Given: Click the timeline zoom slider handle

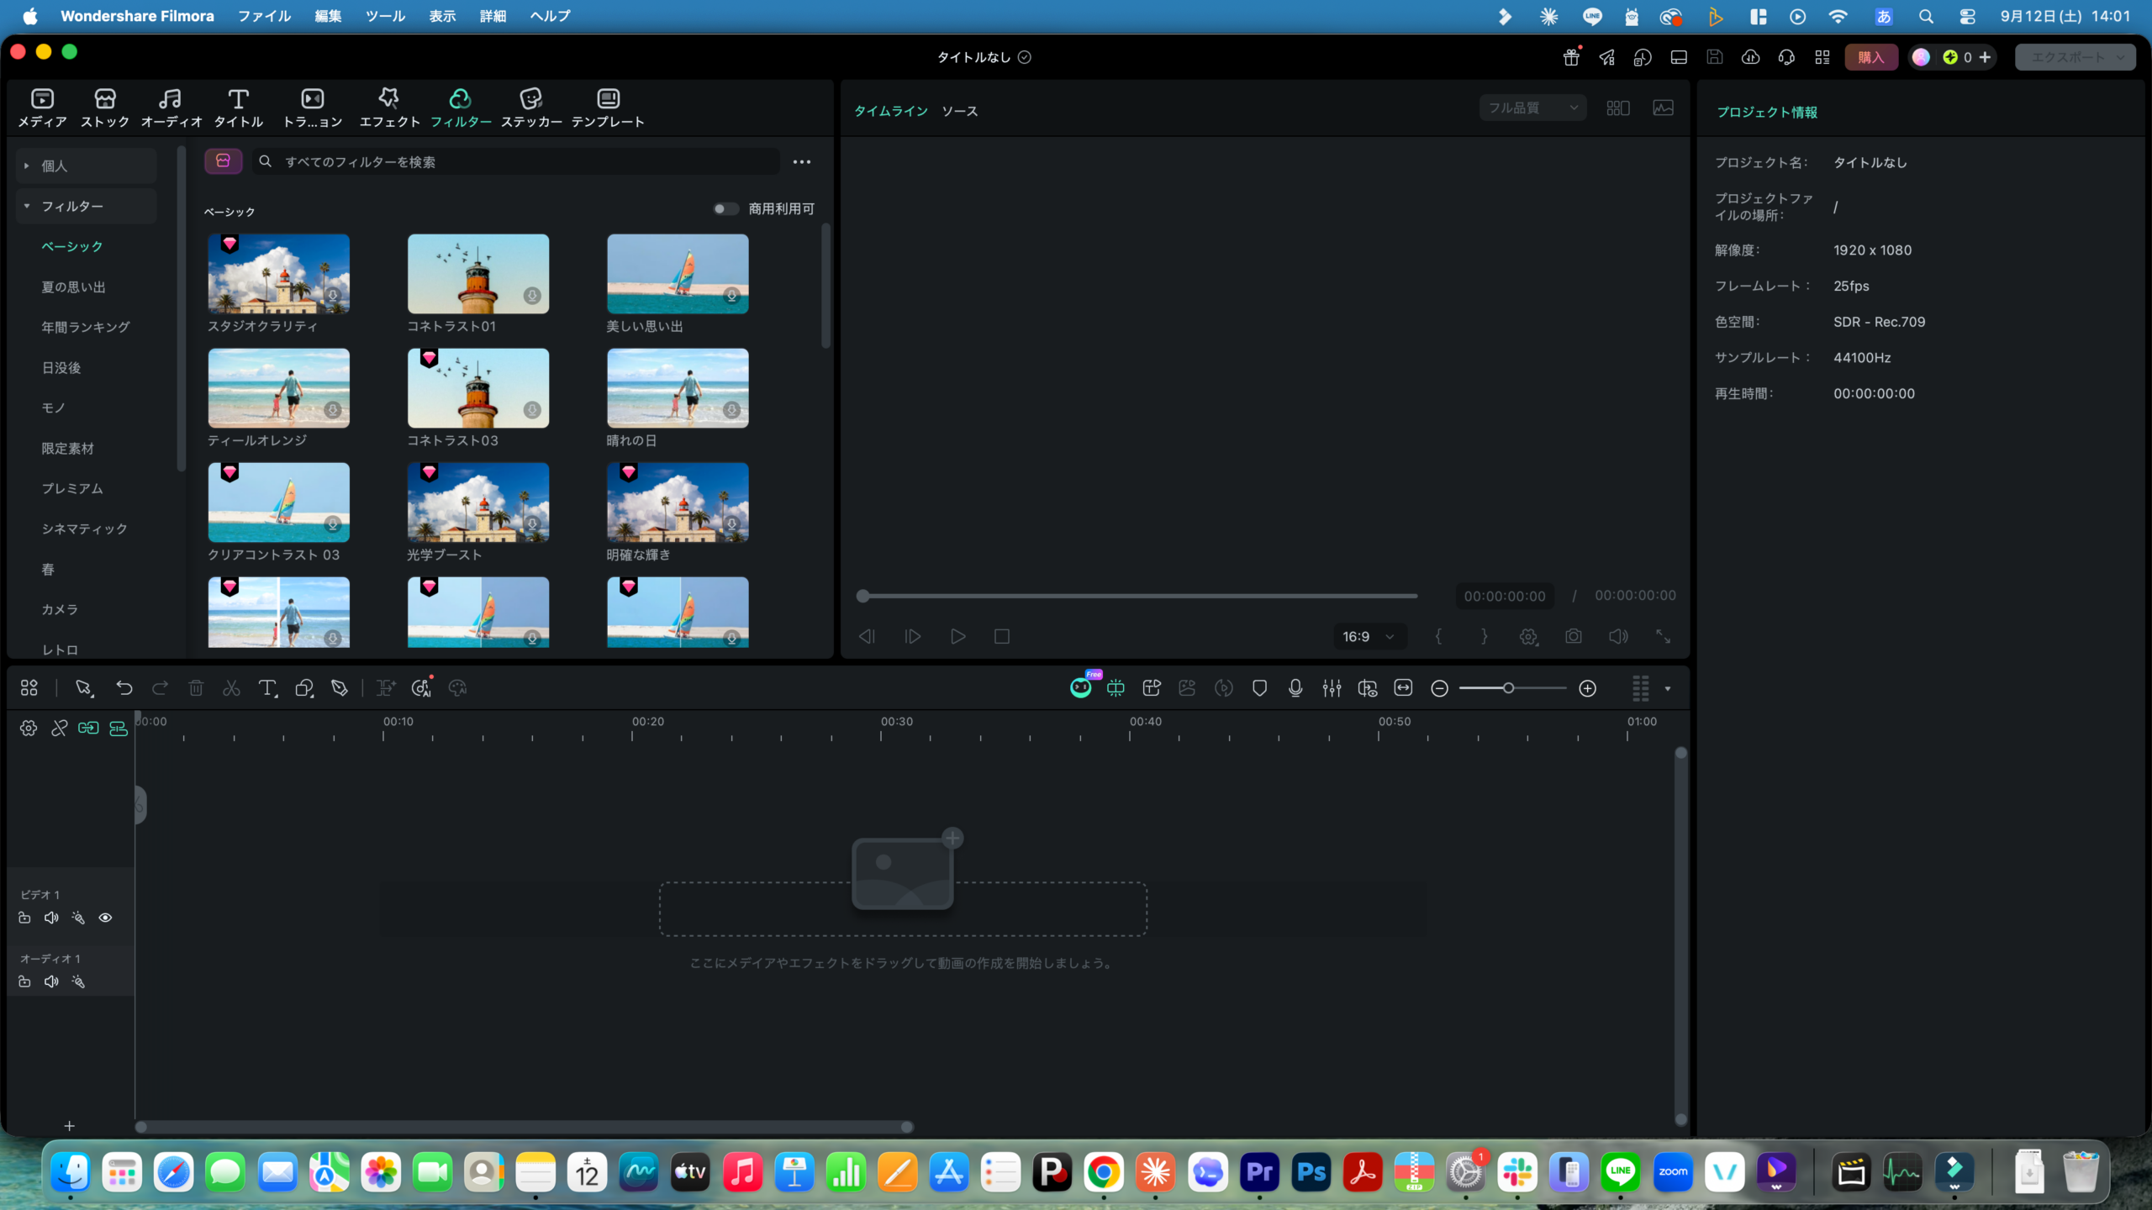Looking at the screenshot, I should (x=1508, y=688).
